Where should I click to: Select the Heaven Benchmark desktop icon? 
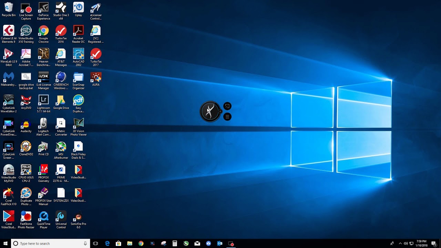[x=43, y=58]
